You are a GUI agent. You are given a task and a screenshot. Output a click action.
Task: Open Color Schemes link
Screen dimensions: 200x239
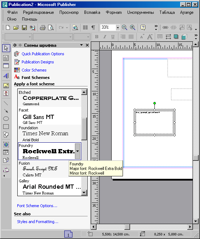coord(34,70)
